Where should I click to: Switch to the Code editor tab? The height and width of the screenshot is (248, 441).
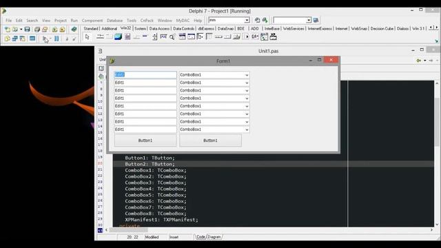pyautogui.click(x=201, y=237)
